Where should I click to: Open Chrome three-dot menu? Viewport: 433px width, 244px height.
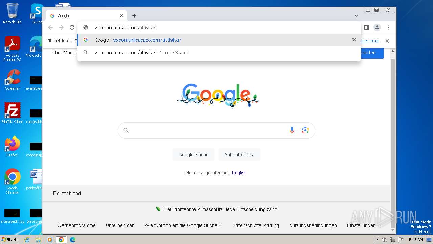pyautogui.click(x=388, y=27)
